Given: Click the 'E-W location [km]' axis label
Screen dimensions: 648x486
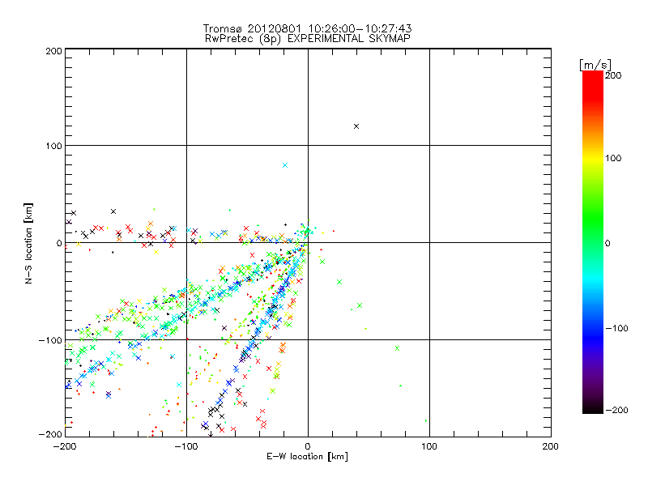Looking at the screenshot, I should pyautogui.click(x=307, y=456).
